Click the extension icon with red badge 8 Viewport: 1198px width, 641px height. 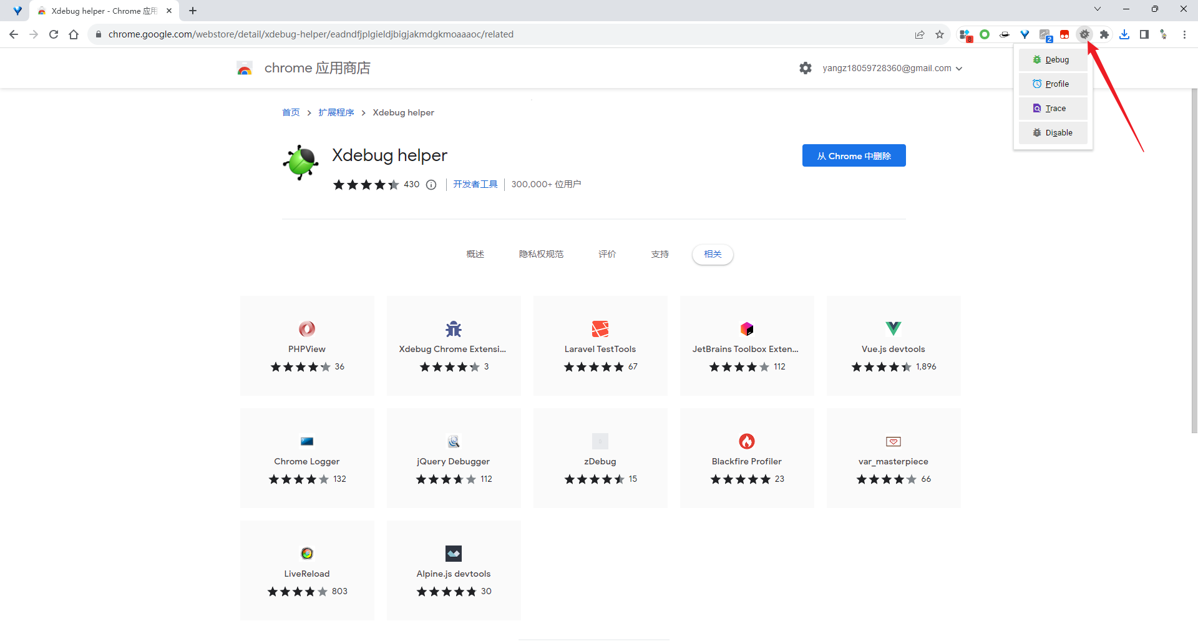point(965,35)
